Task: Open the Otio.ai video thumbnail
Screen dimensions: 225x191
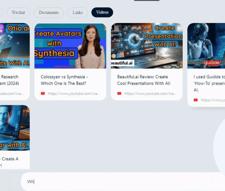Action: (x=15, y=46)
